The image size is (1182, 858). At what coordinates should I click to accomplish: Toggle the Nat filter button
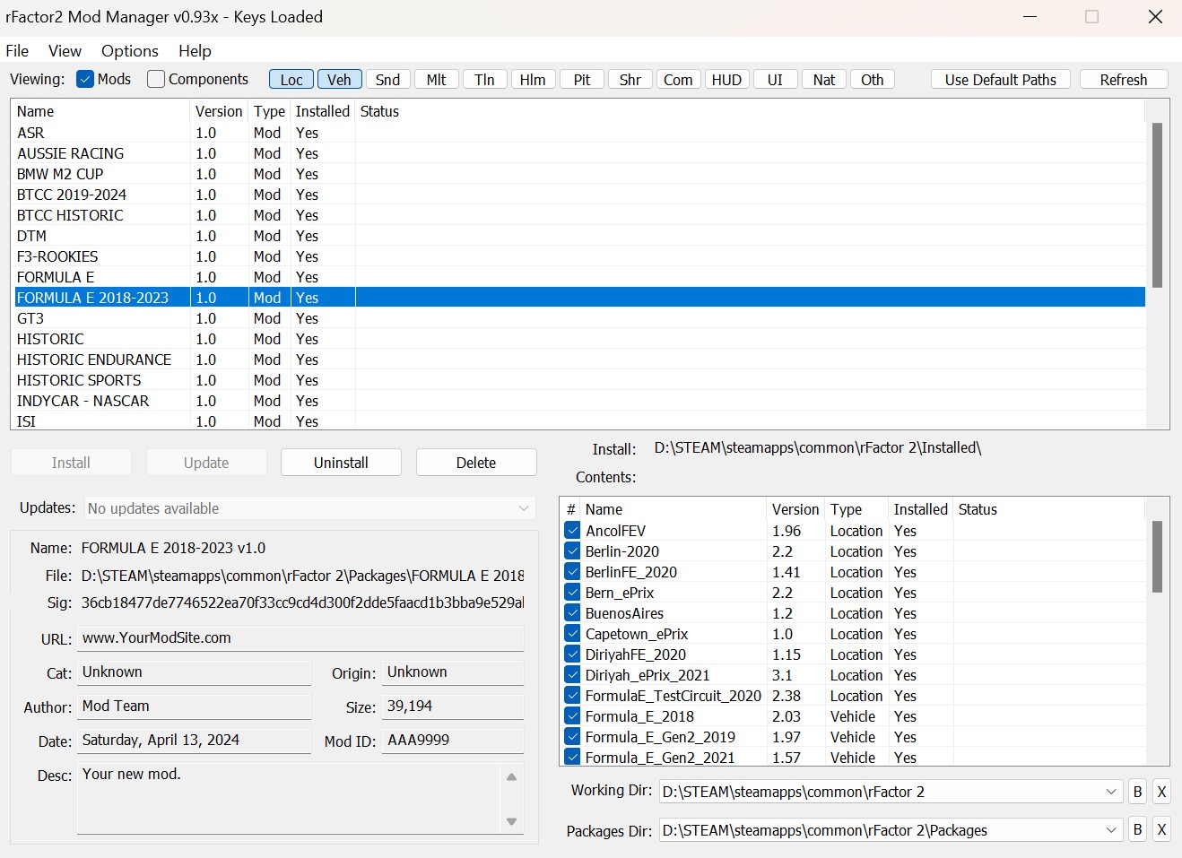pos(824,80)
